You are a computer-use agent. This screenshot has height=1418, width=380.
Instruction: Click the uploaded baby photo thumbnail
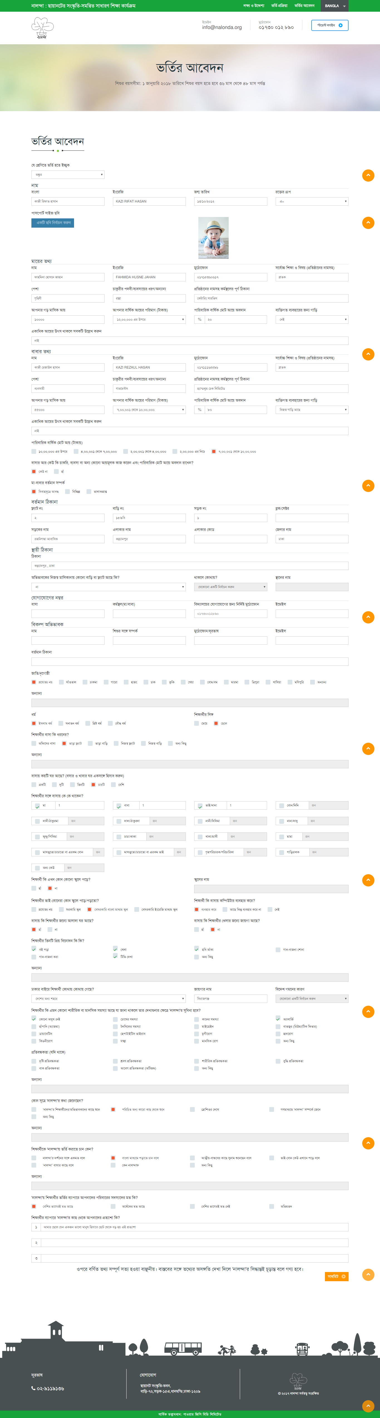[213, 238]
